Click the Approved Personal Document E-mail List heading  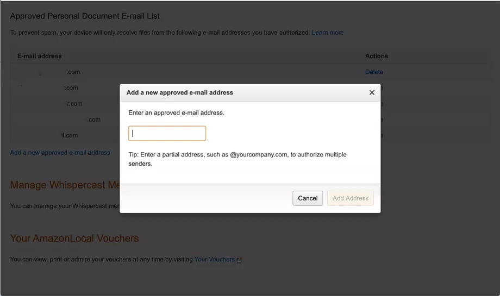coord(85,16)
